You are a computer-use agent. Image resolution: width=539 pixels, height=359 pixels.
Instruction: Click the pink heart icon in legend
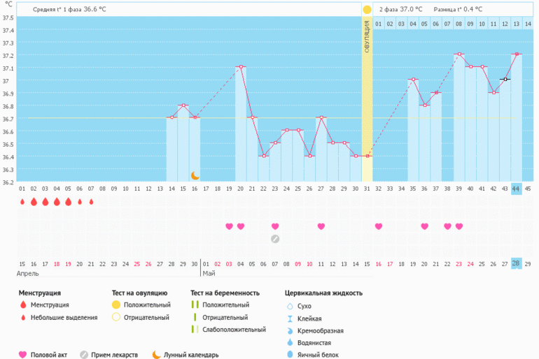pyautogui.click(x=22, y=354)
